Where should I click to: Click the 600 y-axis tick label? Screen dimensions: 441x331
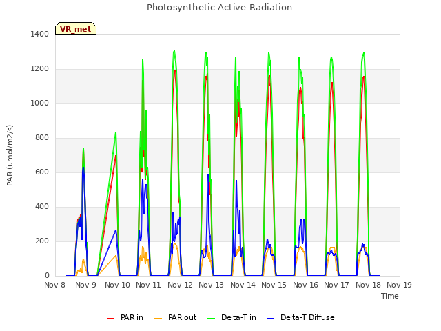pyautogui.click(x=42, y=172)
